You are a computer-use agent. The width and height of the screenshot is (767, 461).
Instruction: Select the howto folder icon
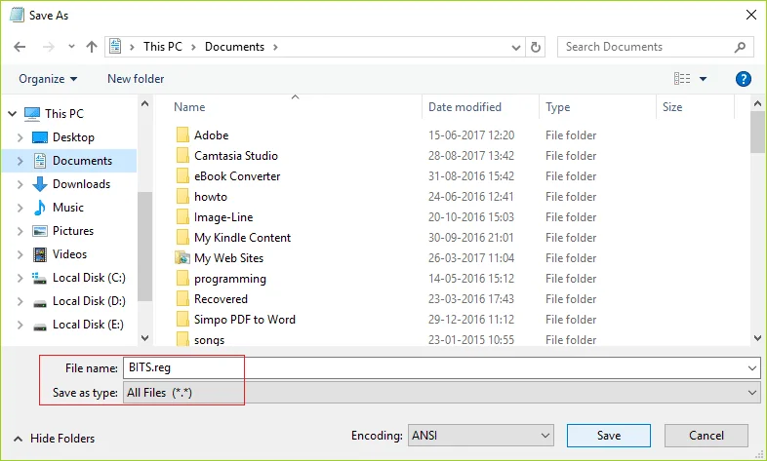point(182,197)
